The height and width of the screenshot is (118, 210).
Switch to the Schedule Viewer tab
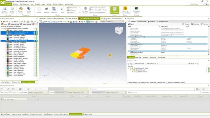[72, 19]
